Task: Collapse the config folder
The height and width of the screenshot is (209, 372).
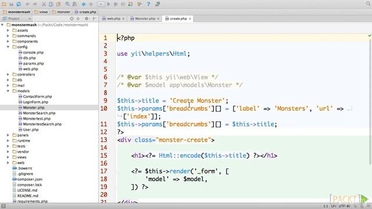Action: point(8,47)
